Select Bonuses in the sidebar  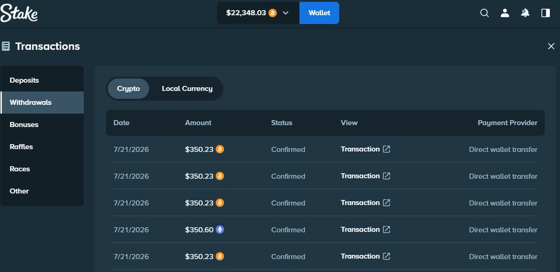click(42, 125)
